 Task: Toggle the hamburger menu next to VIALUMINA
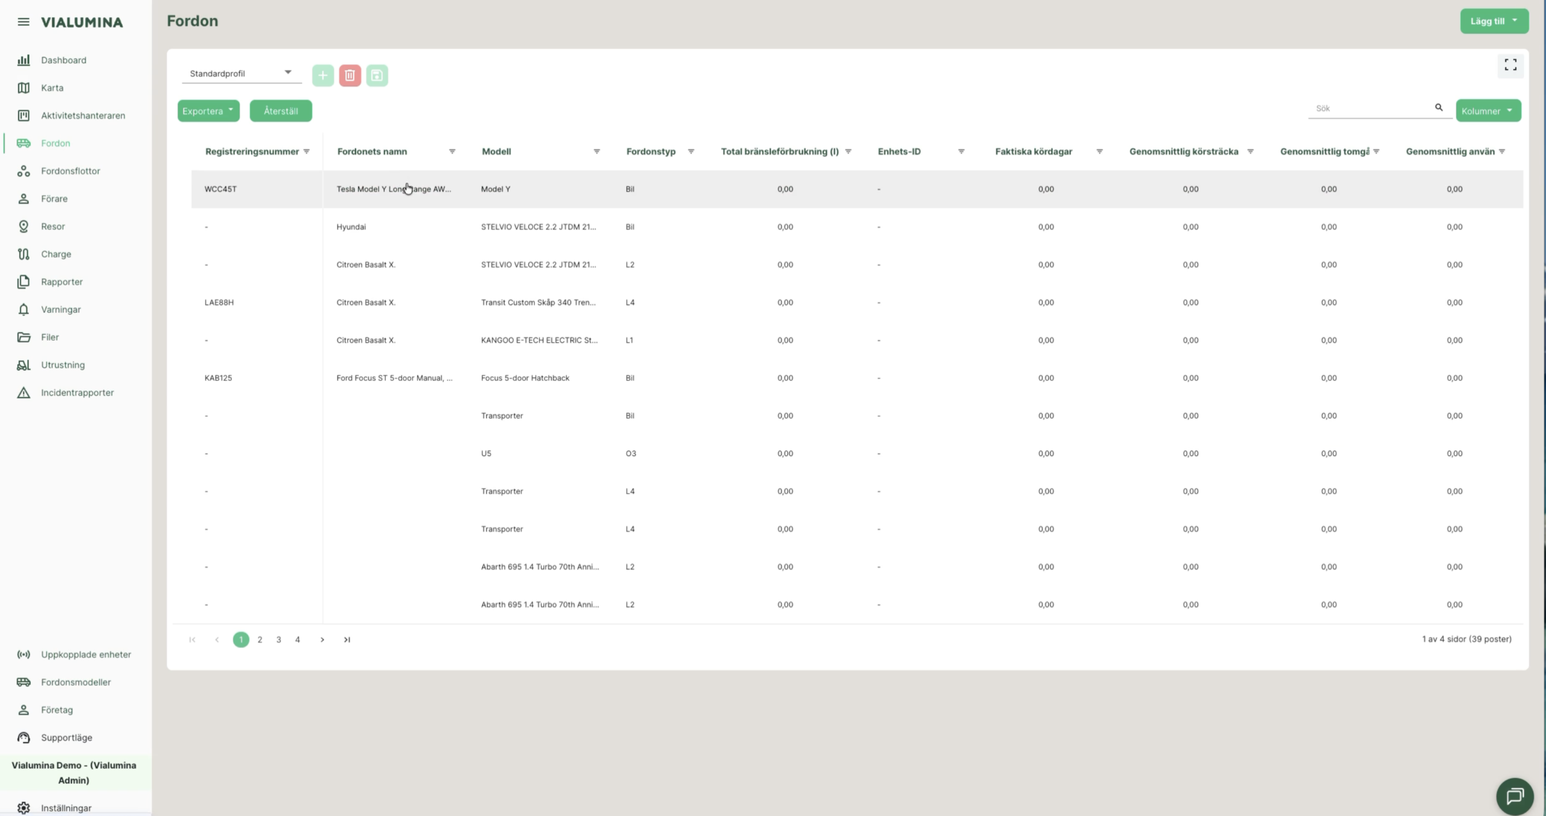(23, 22)
